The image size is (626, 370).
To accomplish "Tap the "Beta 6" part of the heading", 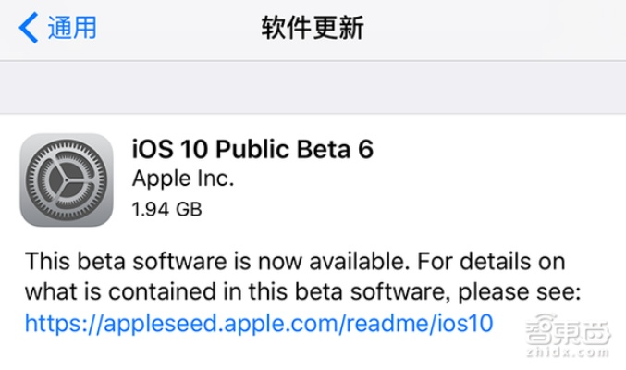I will pos(347,149).
